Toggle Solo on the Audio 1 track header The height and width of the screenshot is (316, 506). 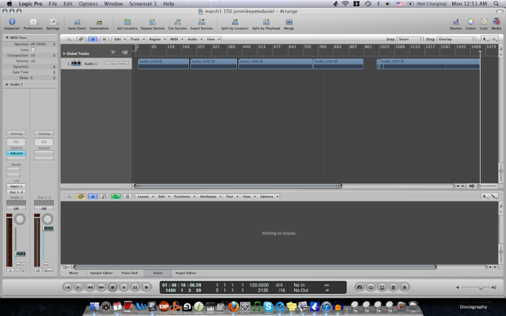click(x=127, y=64)
